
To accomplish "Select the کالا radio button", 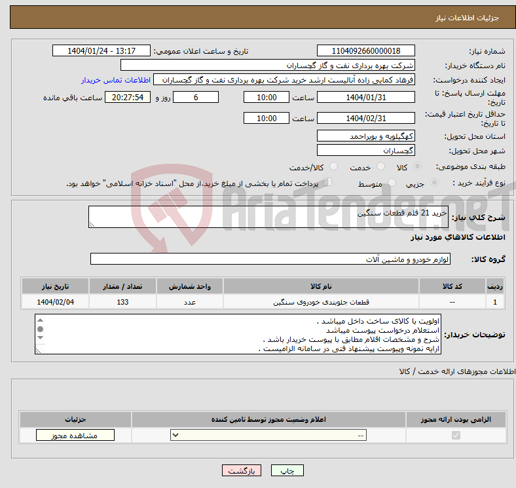I will 418,167.
